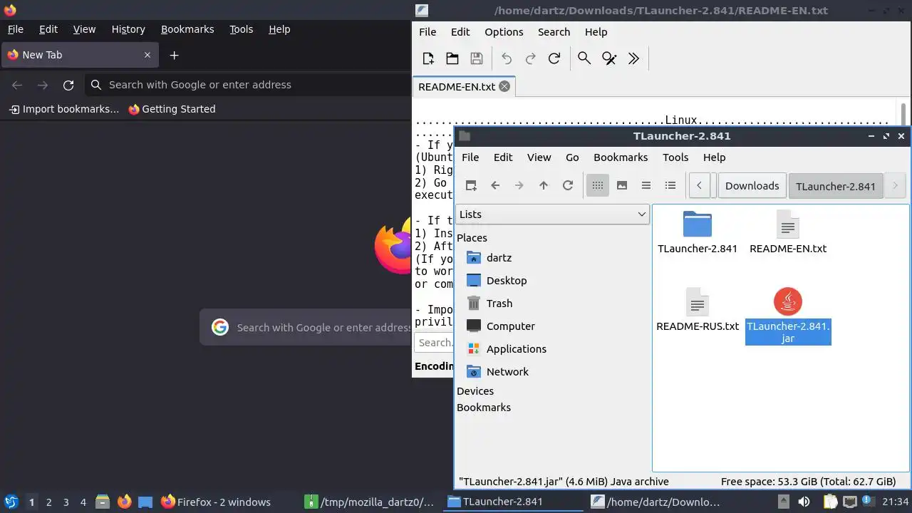Open the clipboard manager tray icon
912x513 pixels.
[x=830, y=502]
